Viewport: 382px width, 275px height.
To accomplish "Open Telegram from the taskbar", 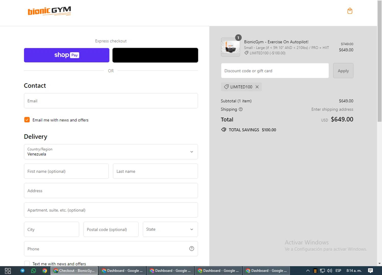I will point(22,271).
